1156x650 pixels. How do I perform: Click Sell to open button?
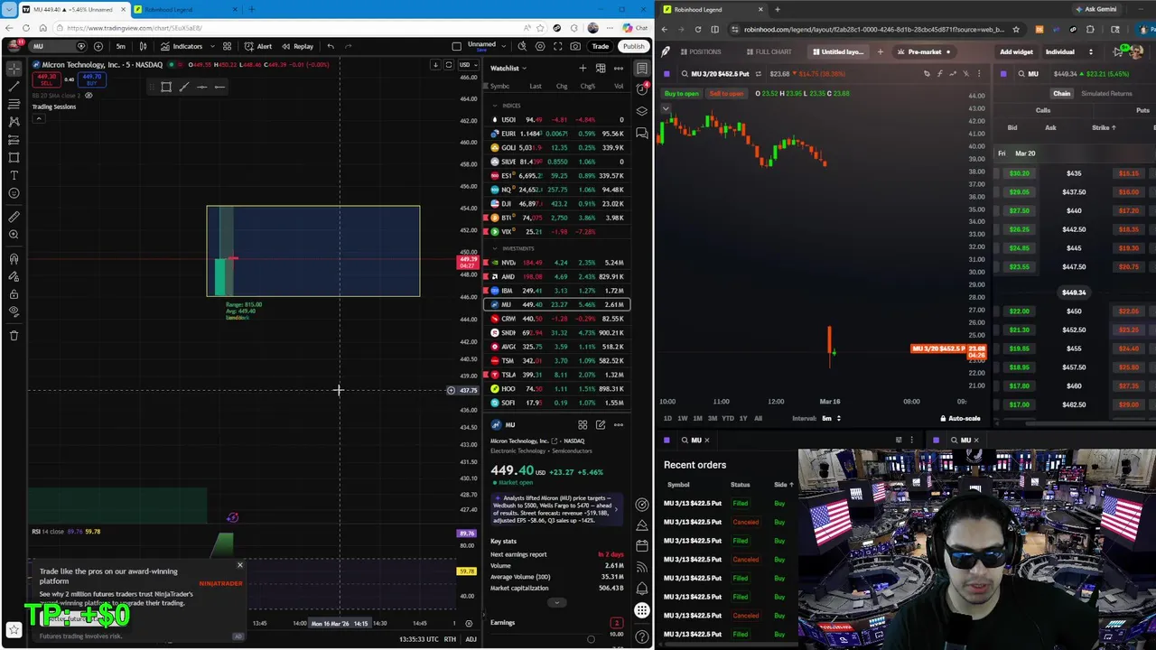click(725, 94)
